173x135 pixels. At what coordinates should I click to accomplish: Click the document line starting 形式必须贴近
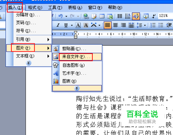pyautogui.click(x=124, y=125)
